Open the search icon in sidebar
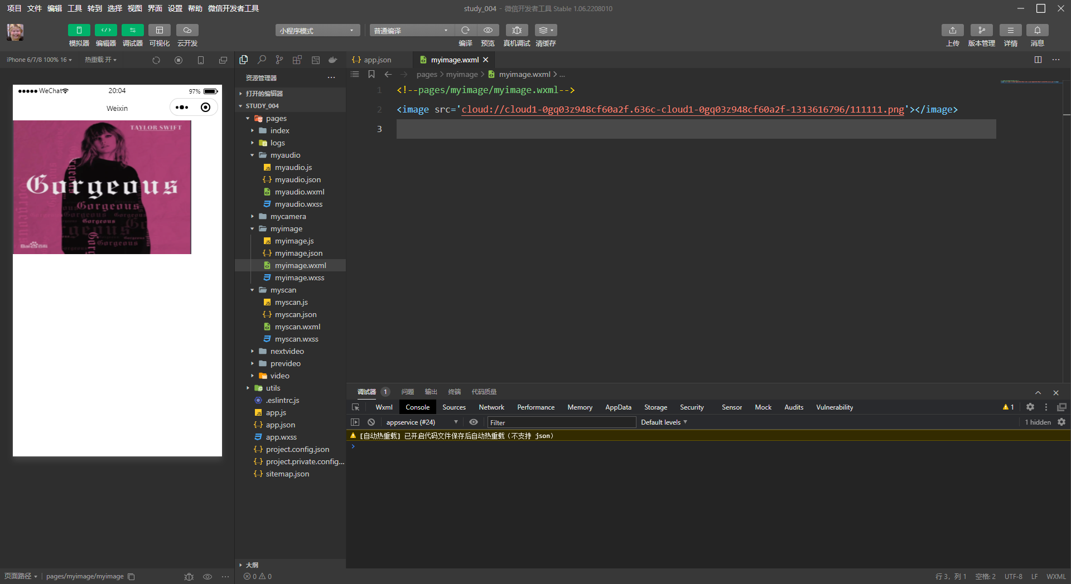 (x=262, y=60)
